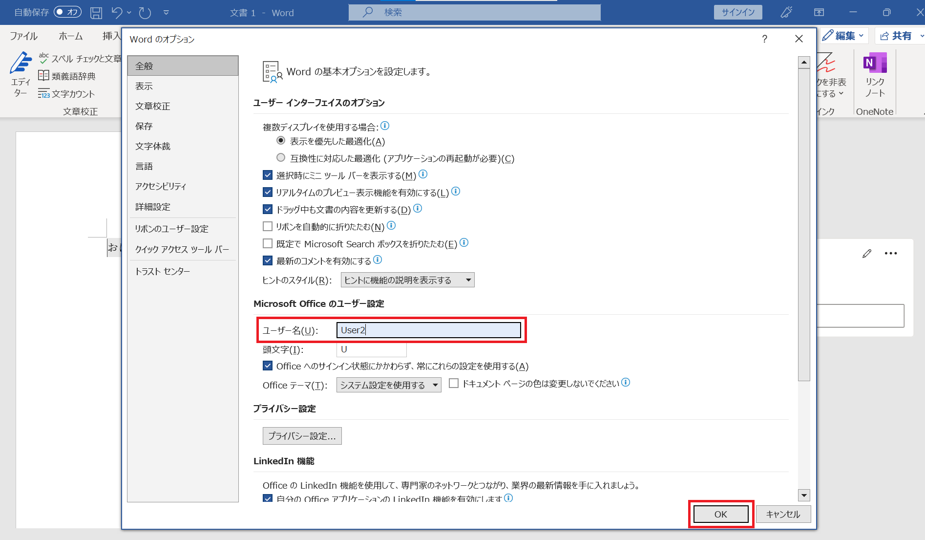
Task: Select 言語 category
Action: coord(183,166)
